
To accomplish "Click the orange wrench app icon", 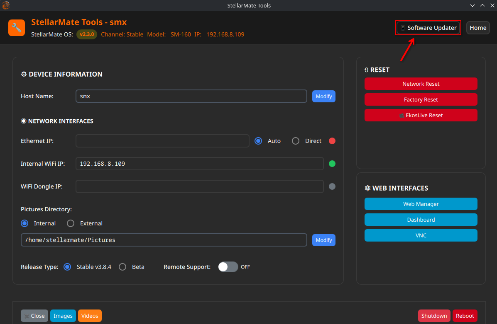I will pos(17,28).
